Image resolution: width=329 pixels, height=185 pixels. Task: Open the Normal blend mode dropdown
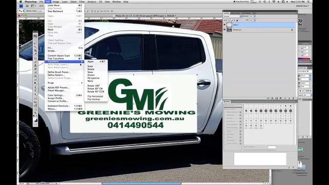233,16
